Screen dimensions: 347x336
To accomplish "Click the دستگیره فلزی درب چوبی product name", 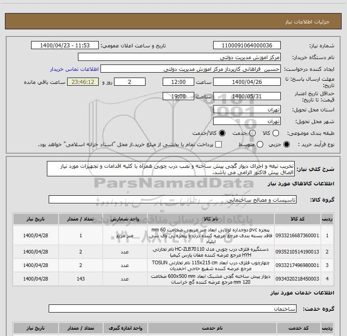I will coord(211,252).
